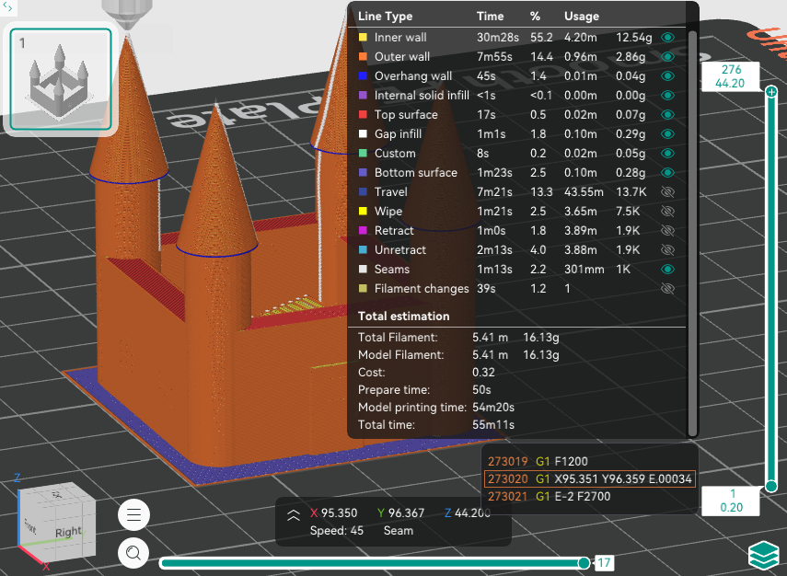
Task: Click the move number 17 label
Action: pyautogui.click(x=605, y=563)
